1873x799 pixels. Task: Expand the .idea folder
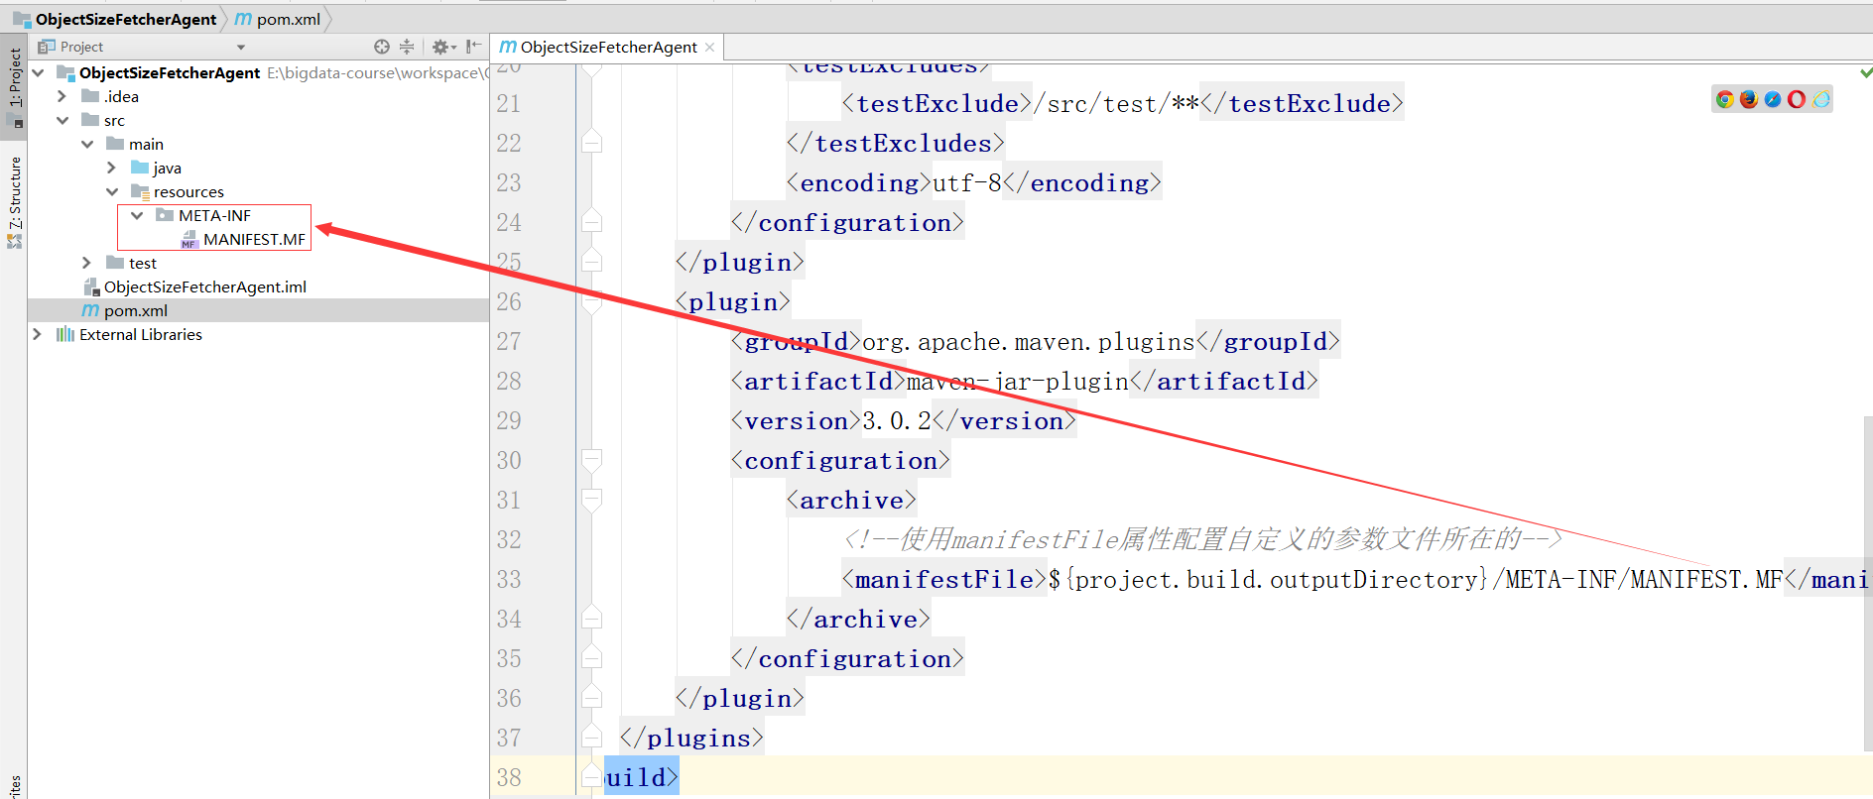tap(62, 96)
